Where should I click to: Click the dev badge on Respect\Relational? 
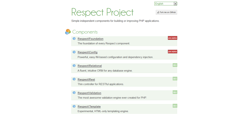point(175,65)
